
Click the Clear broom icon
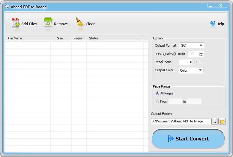pyautogui.click(x=80, y=23)
